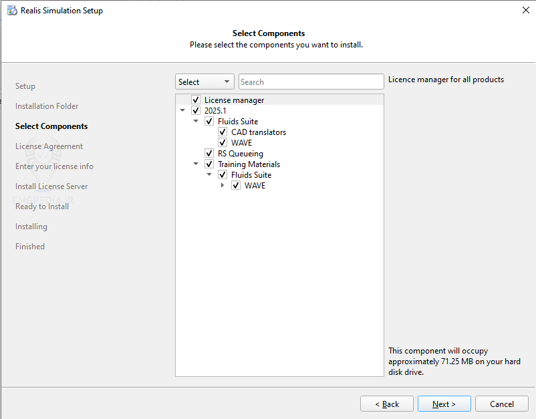Toggle the 2025.1 checkbox
This screenshot has height=419, width=536.
pos(196,111)
